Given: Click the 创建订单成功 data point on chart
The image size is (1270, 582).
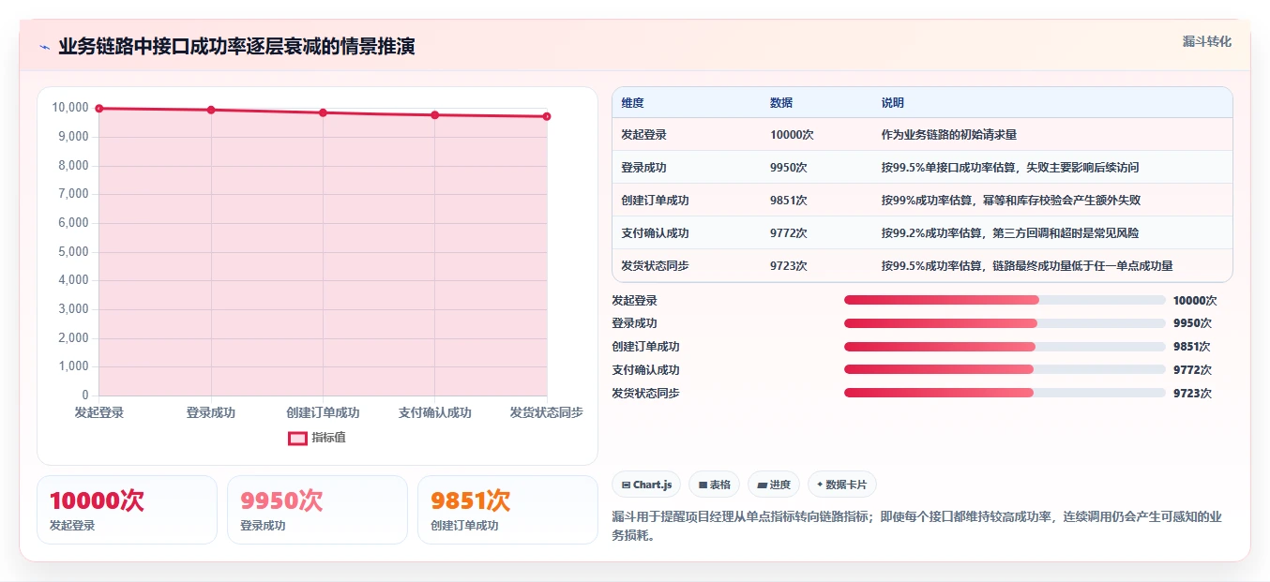Looking at the screenshot, I should point(323,112).
